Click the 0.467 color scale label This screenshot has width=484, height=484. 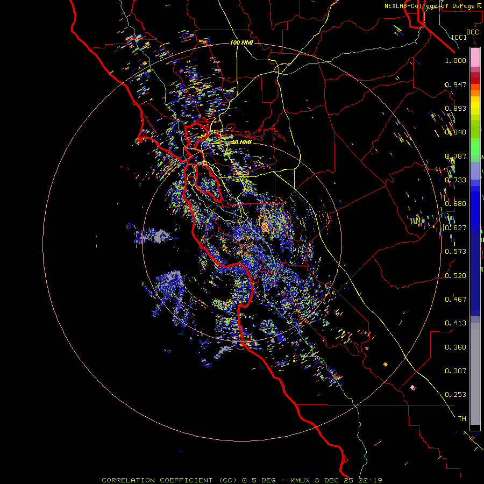tap(455, 299)
